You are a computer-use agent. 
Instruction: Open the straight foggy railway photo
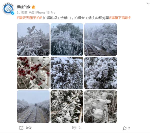(x=33, y=107)
